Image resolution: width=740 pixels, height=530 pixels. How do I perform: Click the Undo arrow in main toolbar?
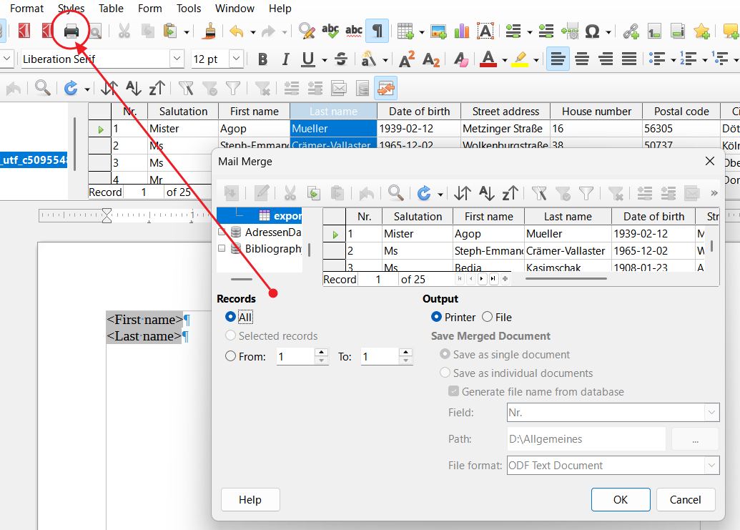pos(236,31)
